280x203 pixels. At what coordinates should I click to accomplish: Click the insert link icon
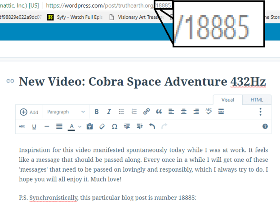147,112
